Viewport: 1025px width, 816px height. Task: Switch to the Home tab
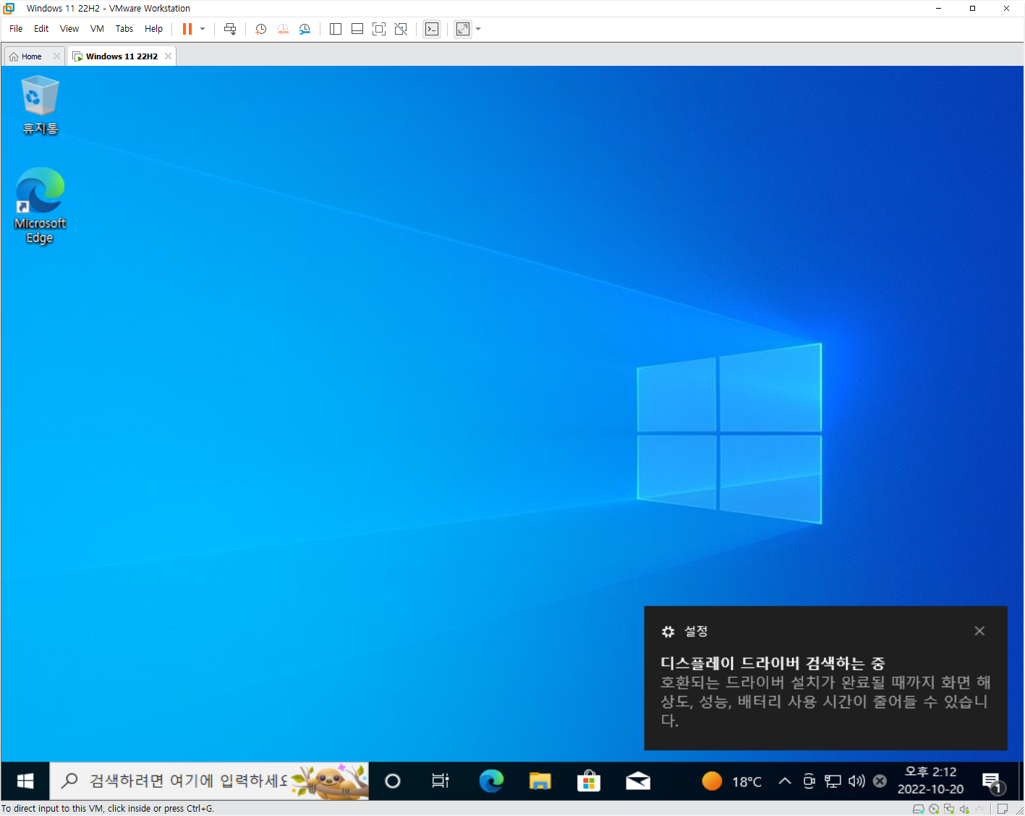point(31,56)
